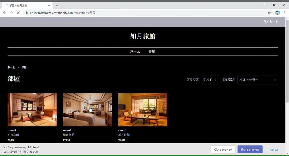Screen dimensions: 289x156
Task: Restore down the Chrome window
Action: click(x=275, y=5)
